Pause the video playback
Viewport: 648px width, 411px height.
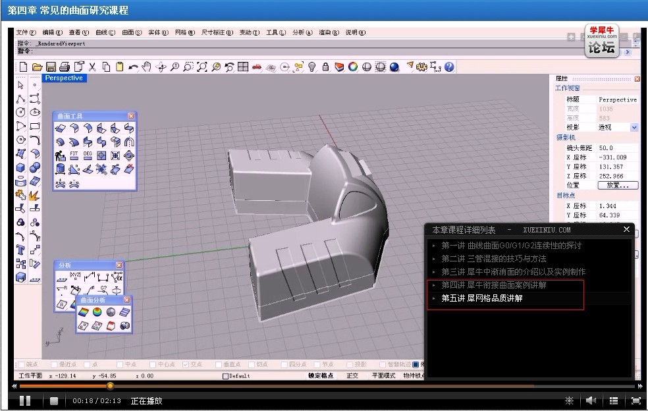click(x=25, y=400)
